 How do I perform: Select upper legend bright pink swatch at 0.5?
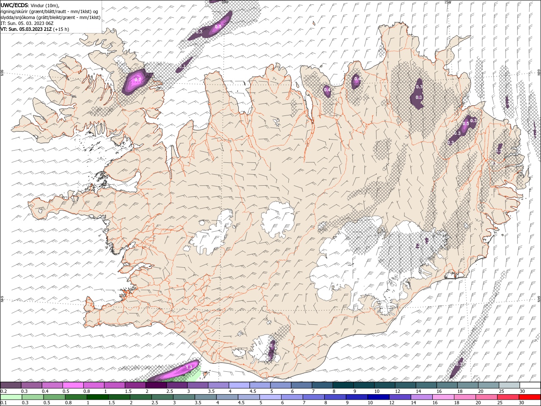[73, 385]
